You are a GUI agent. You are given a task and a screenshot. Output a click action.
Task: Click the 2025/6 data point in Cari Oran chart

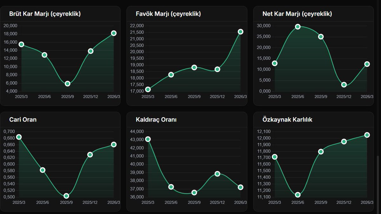tap(43, 170)
